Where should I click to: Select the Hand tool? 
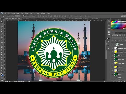click(2, 68)
